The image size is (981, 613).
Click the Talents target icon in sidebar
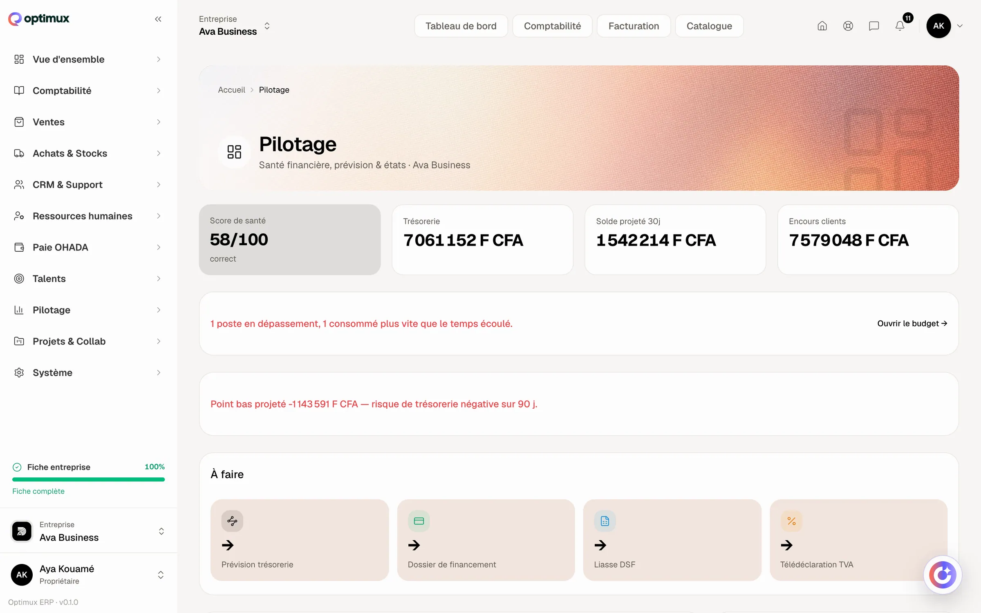click(19, 278)
